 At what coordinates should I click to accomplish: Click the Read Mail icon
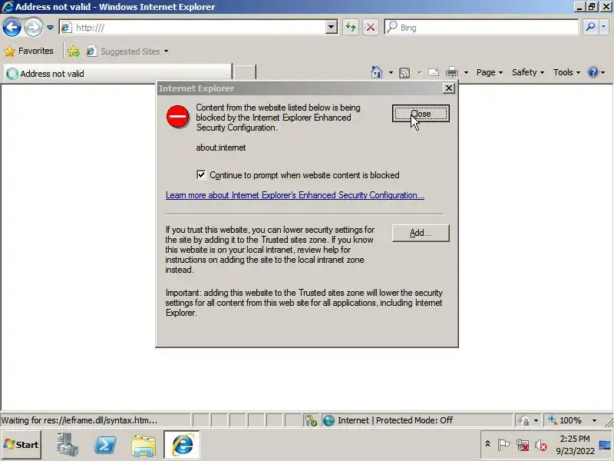434,72
